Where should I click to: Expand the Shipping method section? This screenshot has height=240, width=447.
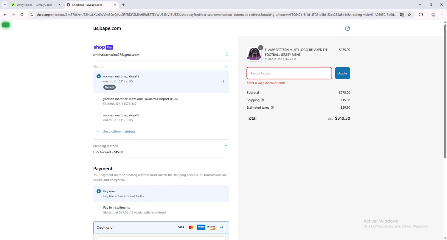pos(226,146)
